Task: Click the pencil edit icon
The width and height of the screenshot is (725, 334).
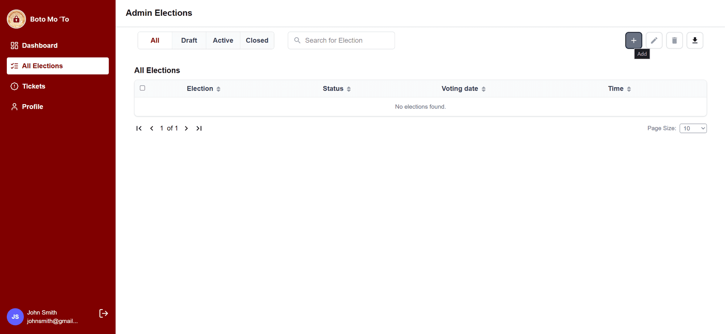Action: pyautogui.click(x=654, y=40)
